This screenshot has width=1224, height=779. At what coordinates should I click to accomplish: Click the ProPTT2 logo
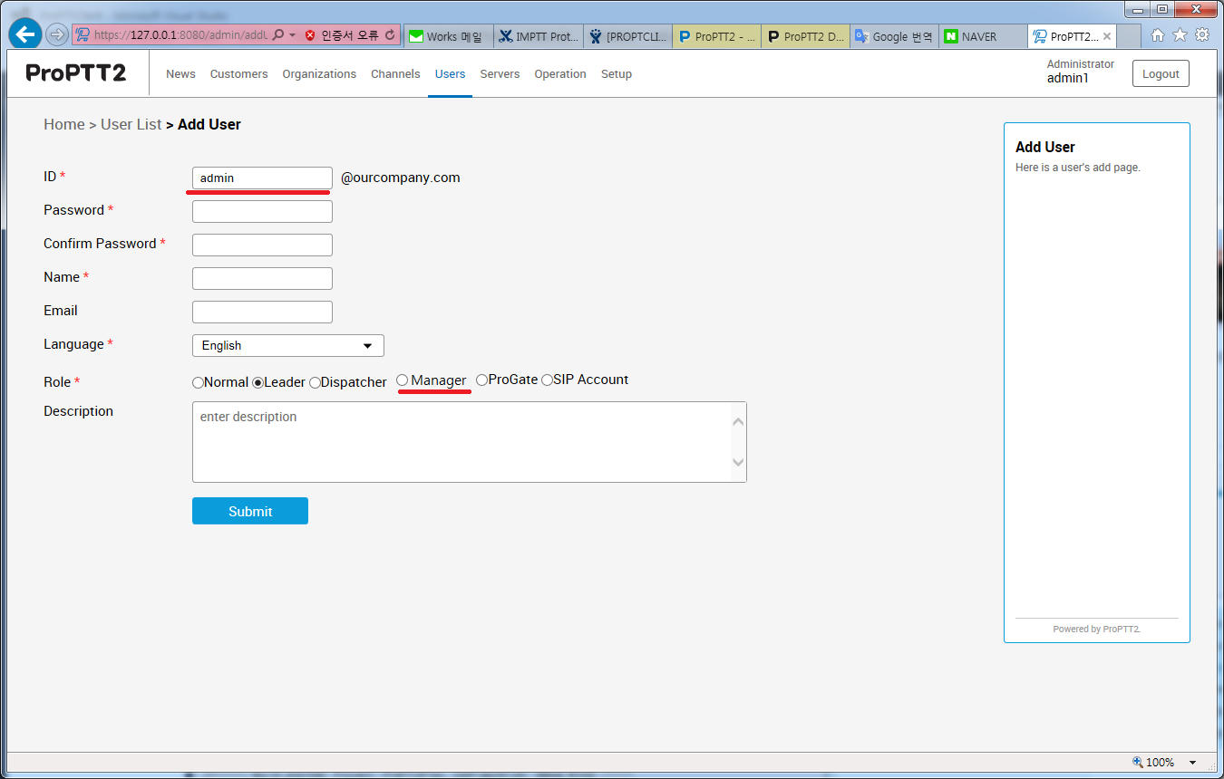pos(76,73)
